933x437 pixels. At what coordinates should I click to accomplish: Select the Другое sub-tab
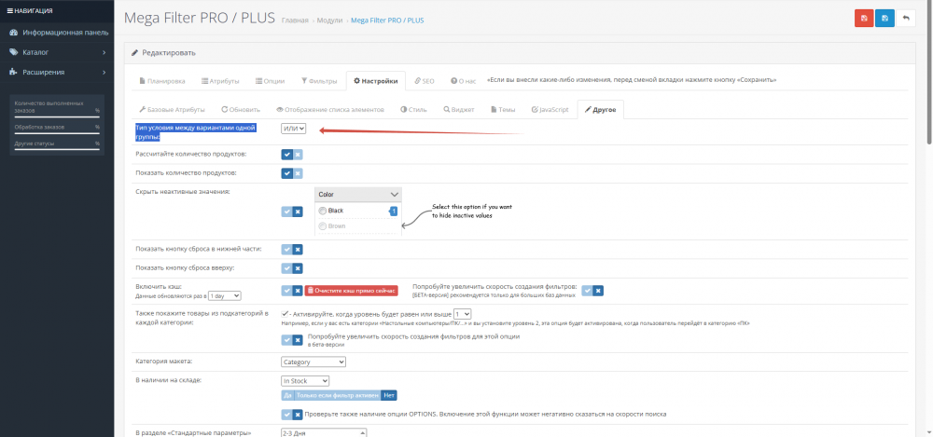[x=600, y=110]
